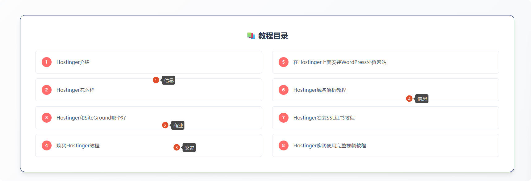
Task: Click the red number 1 badge beside Hostinger介绍
Action: (46, 62)
